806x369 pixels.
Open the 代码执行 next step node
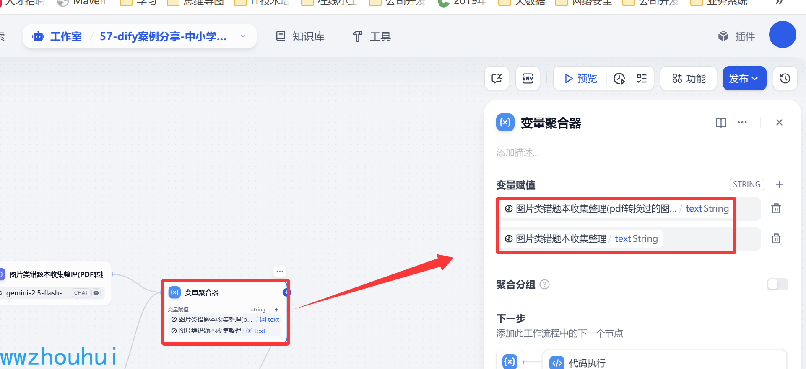click(665, 362)
